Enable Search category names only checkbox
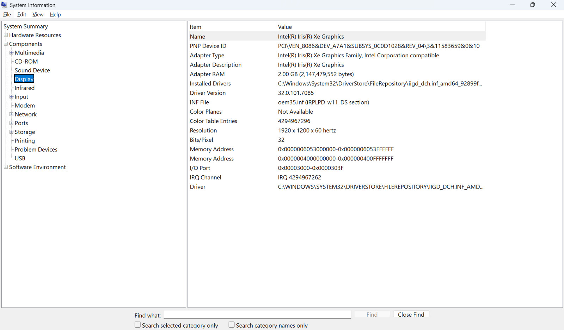This screenshot has height=330, width=564. [232, 325]
